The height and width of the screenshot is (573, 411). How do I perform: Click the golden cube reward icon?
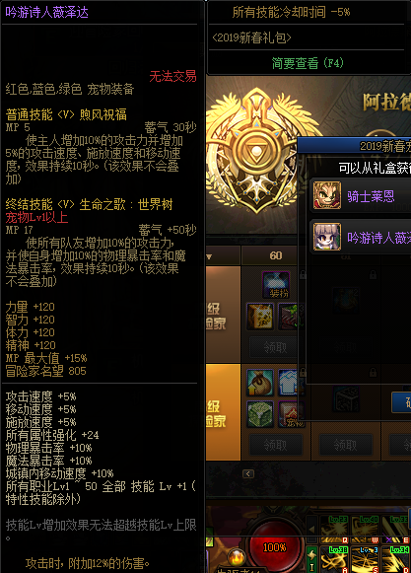(x=260, y=317)
